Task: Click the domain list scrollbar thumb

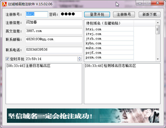Action: pos(158,30)
